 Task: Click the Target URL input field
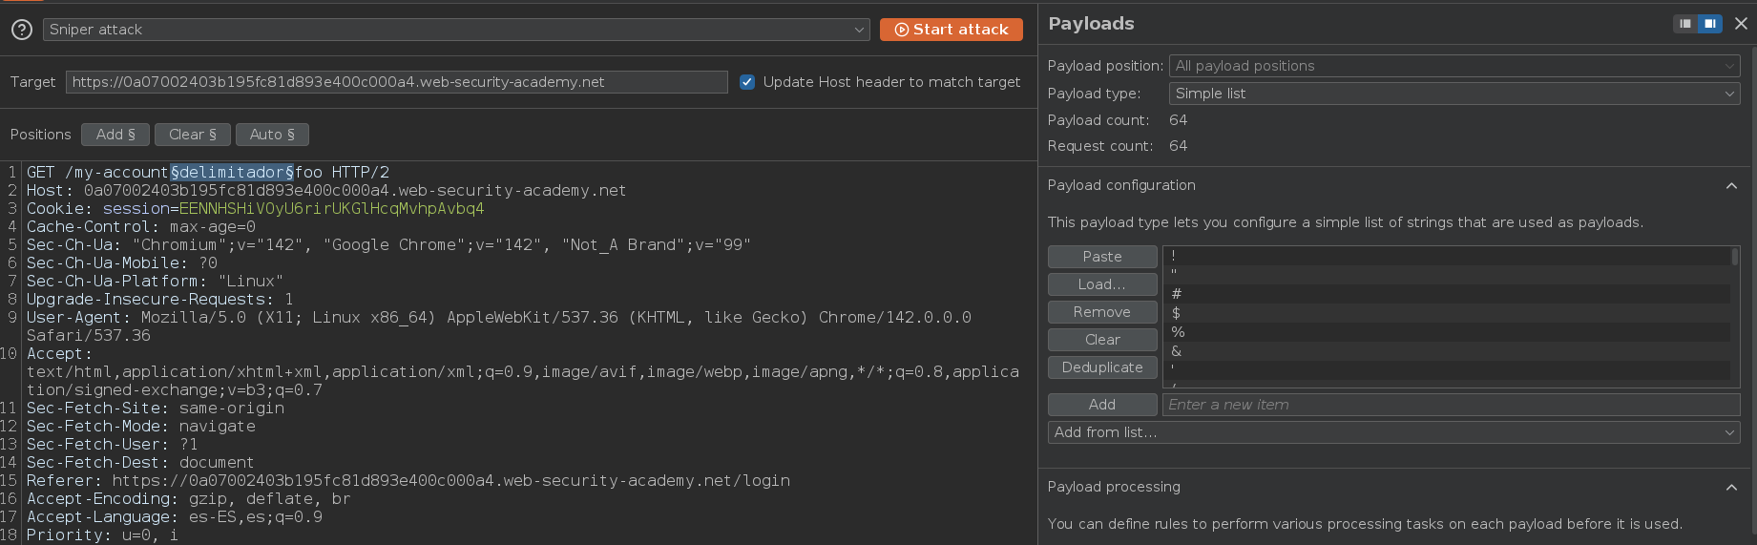tap(396, 82)
